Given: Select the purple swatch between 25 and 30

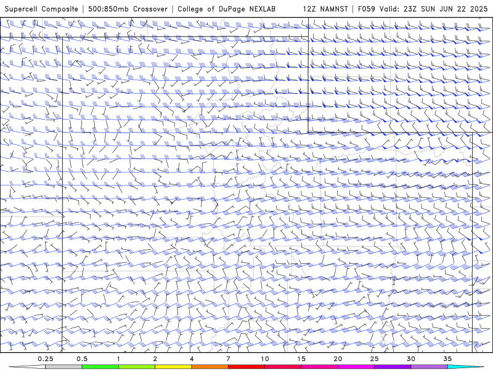Looking at the screenshot, I should pos(393,367).
